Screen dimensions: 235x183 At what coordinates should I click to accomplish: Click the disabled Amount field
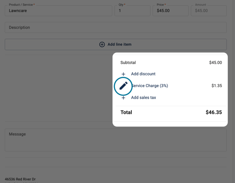point(209,11)
